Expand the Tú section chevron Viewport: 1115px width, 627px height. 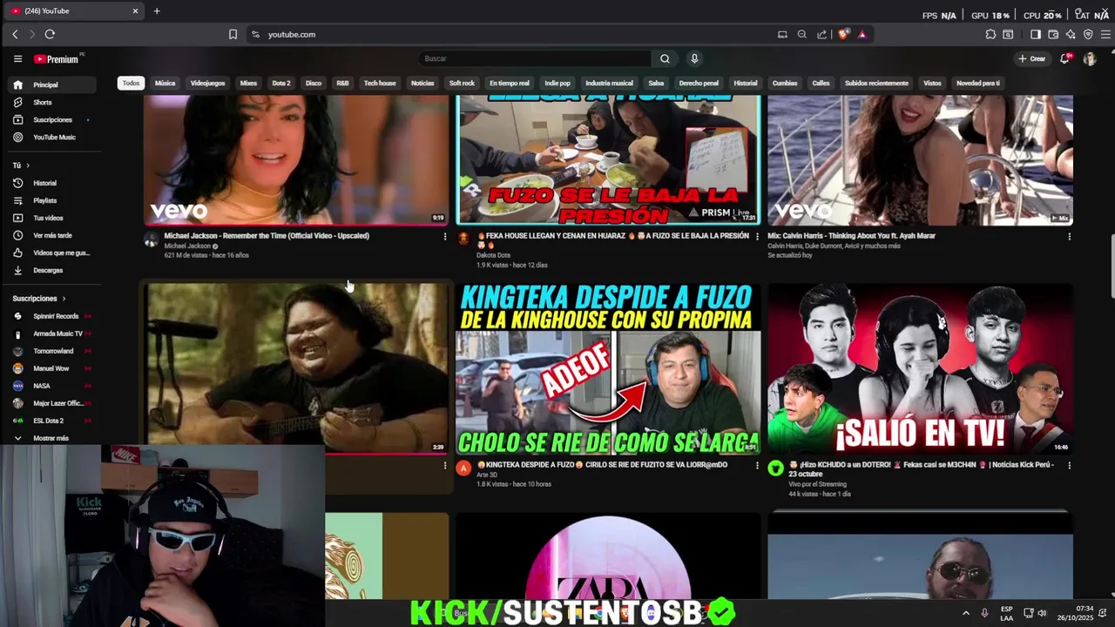[x=27, y=165]
